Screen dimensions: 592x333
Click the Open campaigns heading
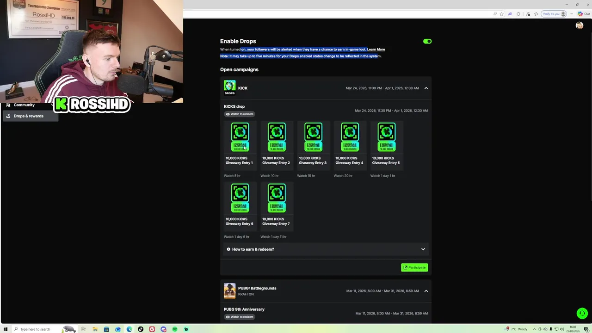point(239,69)
